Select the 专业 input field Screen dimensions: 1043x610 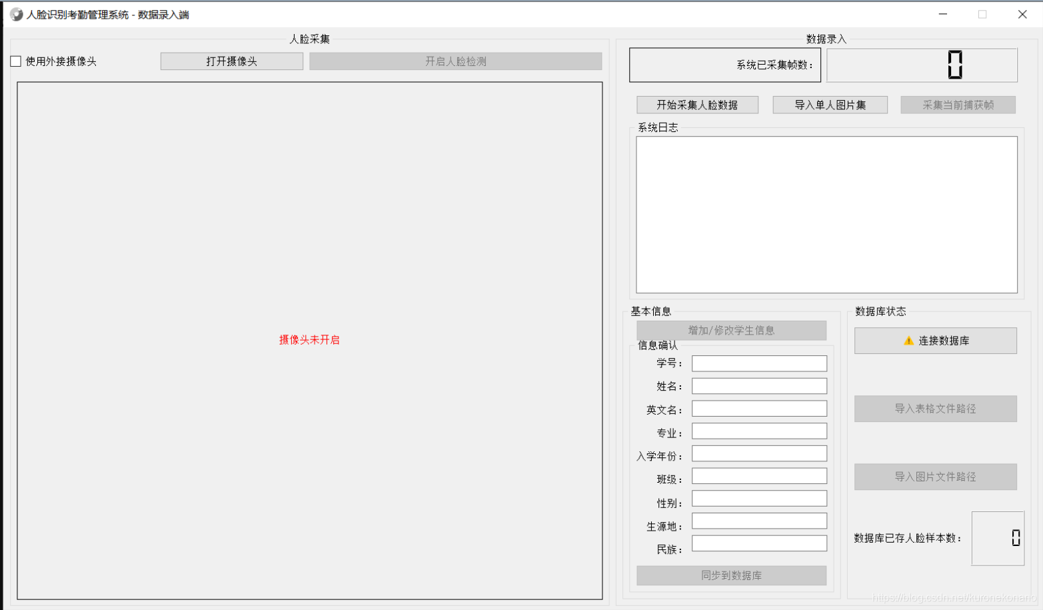(759, 431)
